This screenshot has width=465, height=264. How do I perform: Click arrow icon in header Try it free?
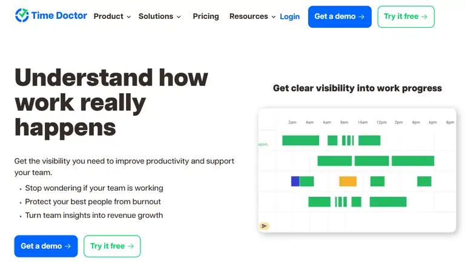click(424, 17)
